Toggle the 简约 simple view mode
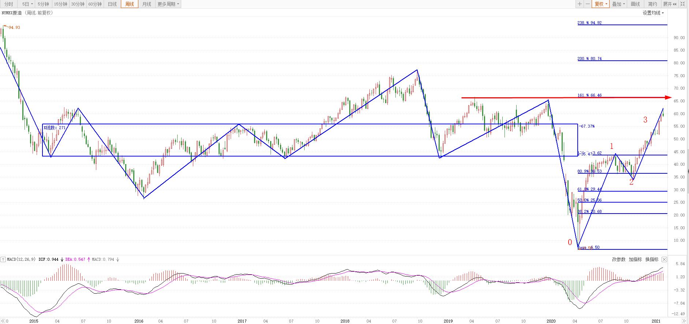689x324 pixels. pos(653,4)
